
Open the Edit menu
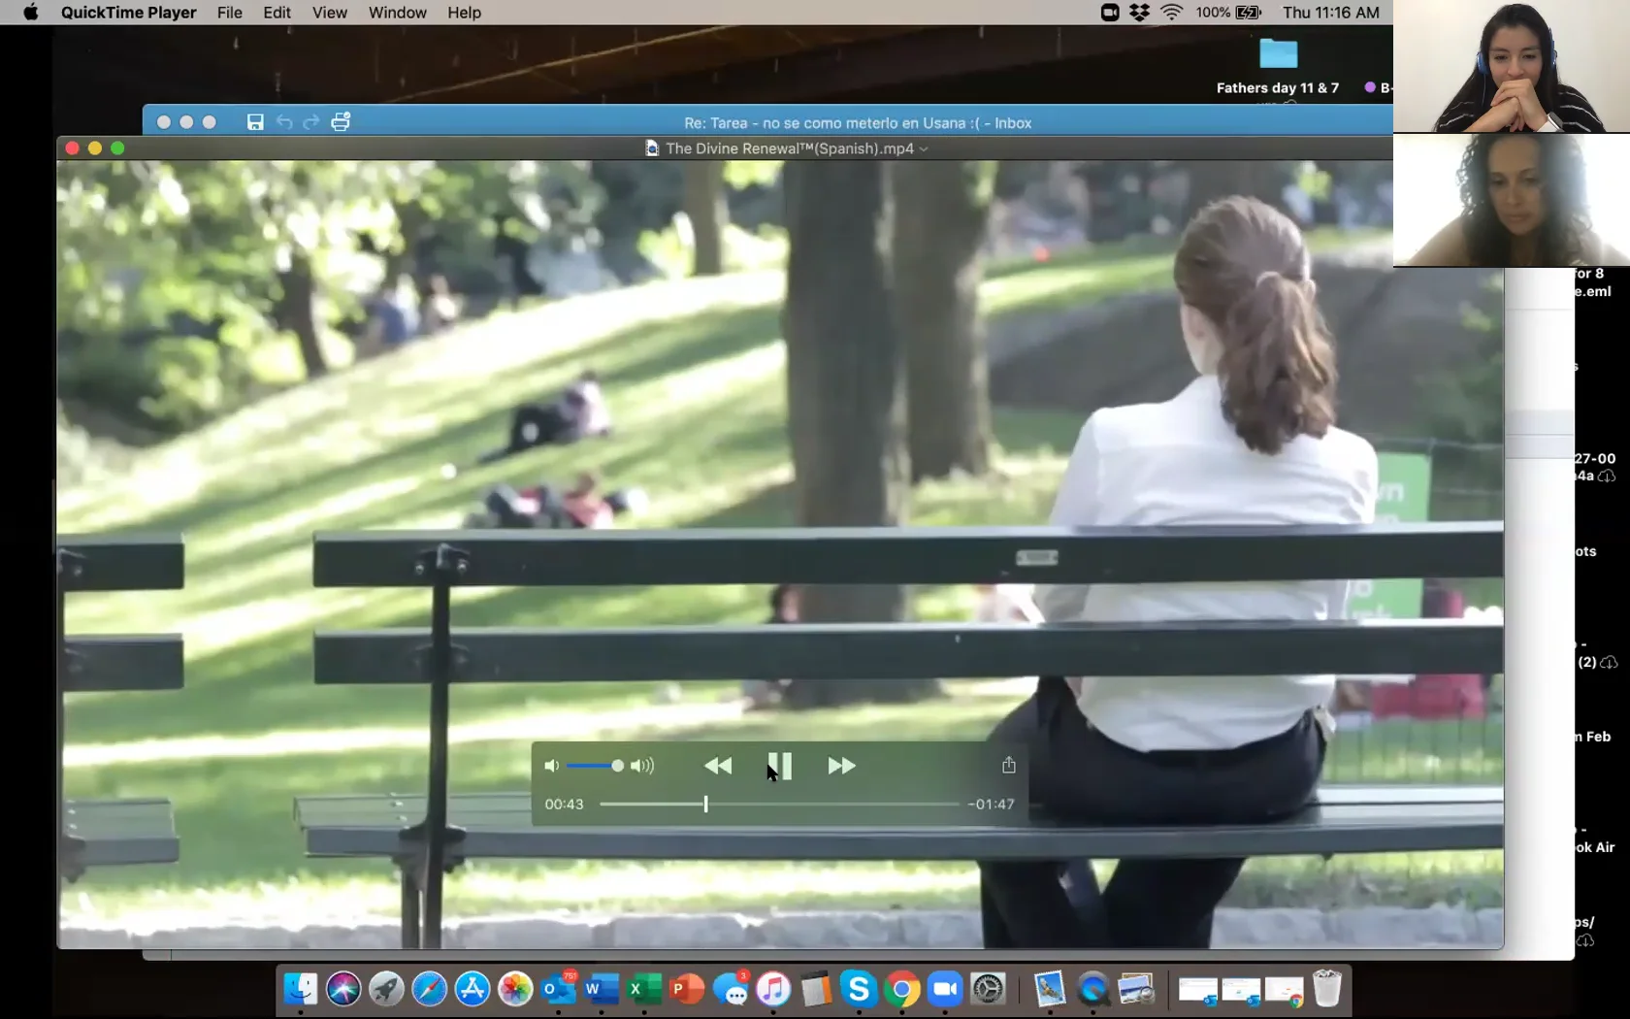[x=277, y=13]
